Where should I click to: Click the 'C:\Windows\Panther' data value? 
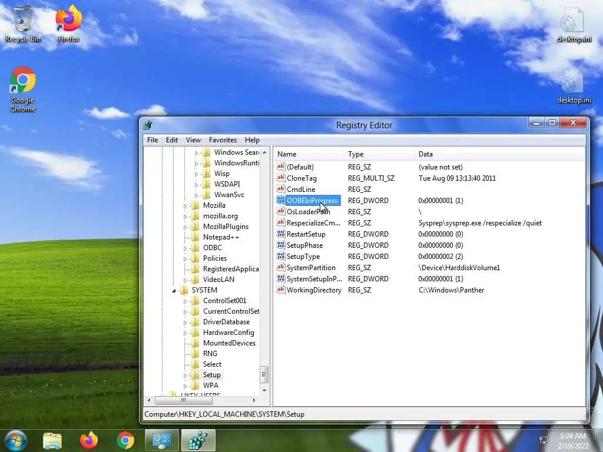[451, 290]
